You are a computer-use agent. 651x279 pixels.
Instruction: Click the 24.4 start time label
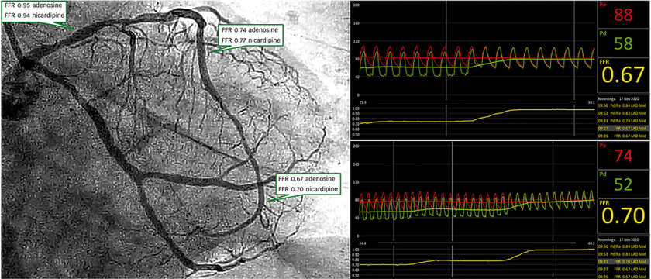coord(363,243)
